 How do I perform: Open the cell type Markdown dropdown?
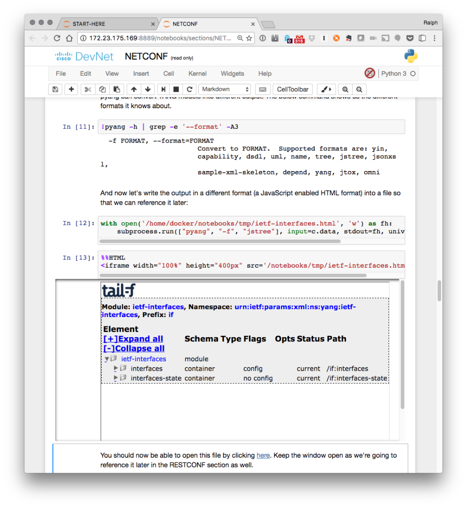[225, 89]
